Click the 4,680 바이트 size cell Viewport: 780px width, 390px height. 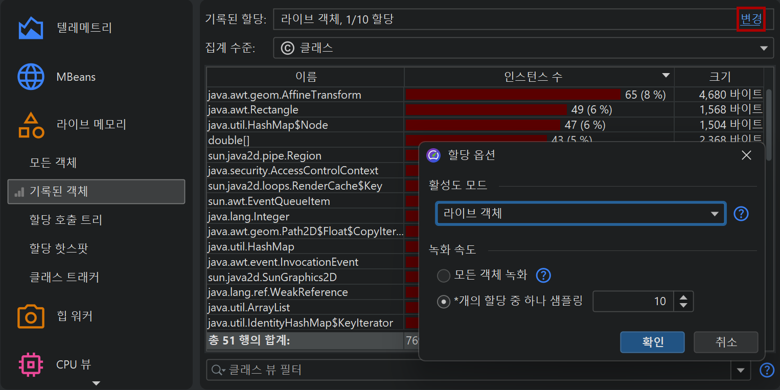pos(719,95)
